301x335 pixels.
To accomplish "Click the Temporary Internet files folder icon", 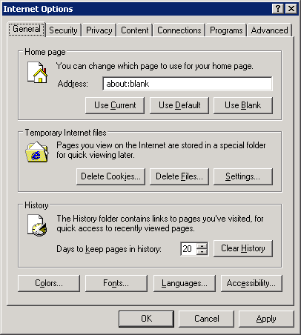I will 37,152.
